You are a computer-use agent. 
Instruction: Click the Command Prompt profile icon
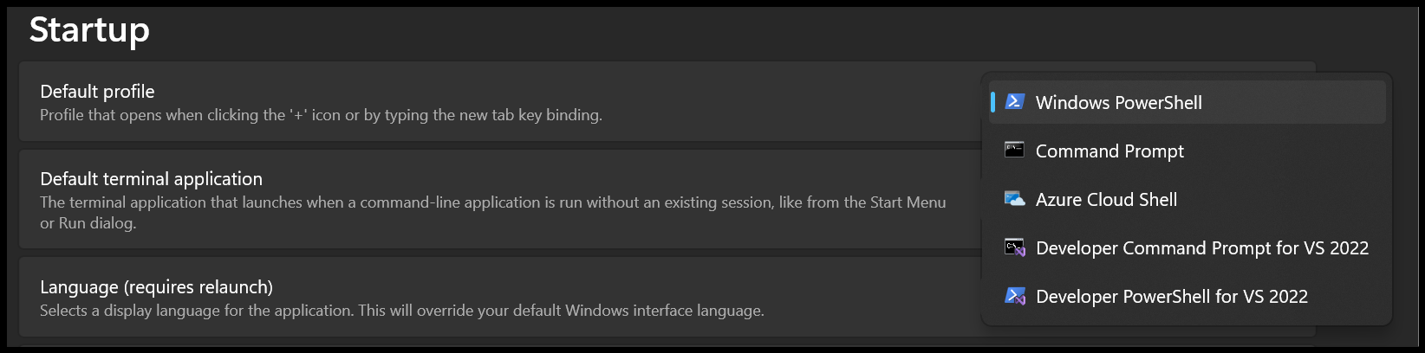click(x=1014, y=151)
